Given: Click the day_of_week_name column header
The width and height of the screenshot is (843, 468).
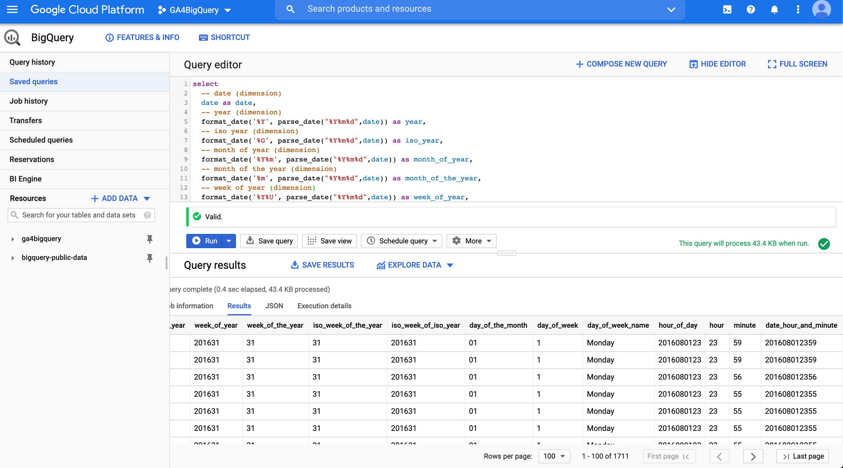Looking at the screenshot, I should 618,325.
